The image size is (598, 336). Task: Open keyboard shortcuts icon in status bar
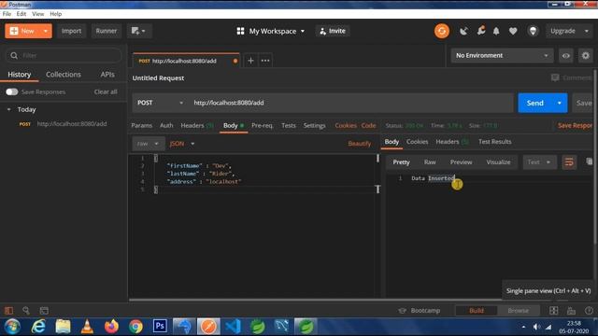pyautogui.click(x=571, y=311)
